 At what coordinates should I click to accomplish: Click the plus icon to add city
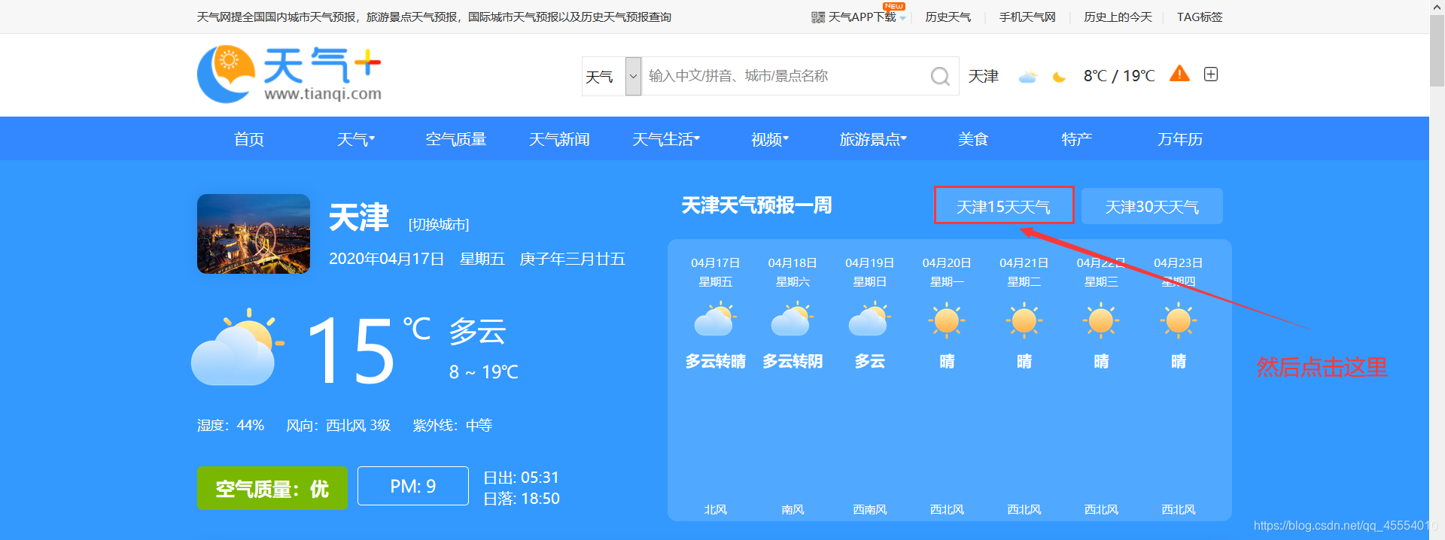(x=1211, y=74)
